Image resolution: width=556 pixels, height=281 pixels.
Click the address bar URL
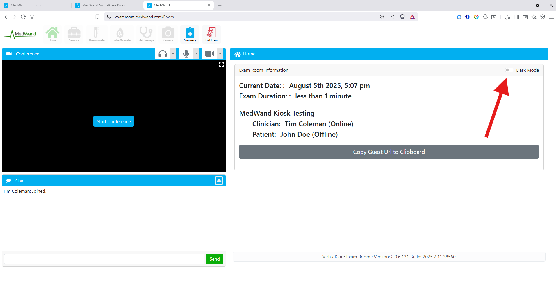[145, 17]
